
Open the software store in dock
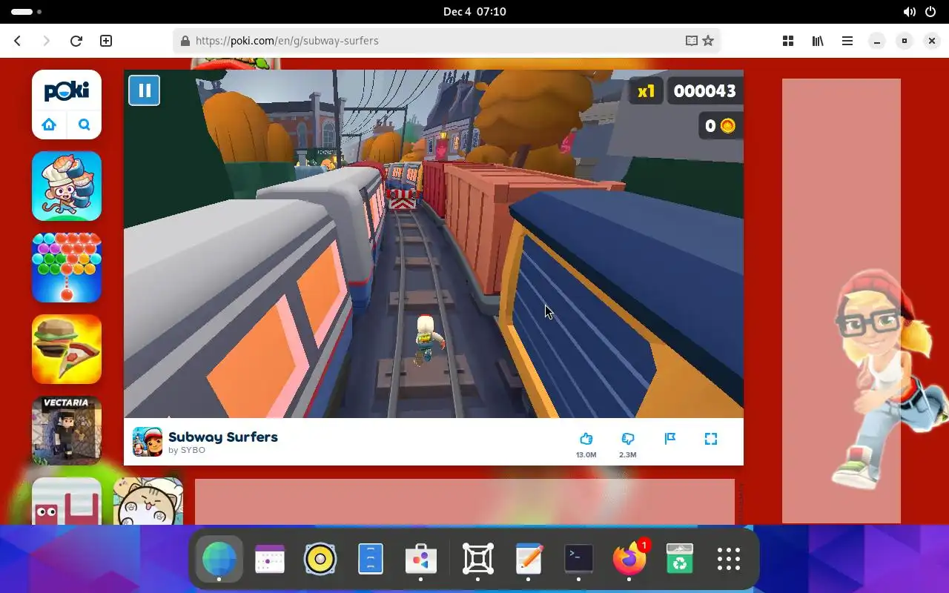[421, 559]
